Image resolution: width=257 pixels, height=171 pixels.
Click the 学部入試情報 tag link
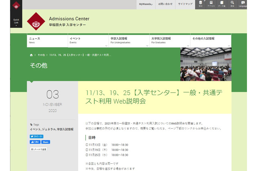pos(65,129)
